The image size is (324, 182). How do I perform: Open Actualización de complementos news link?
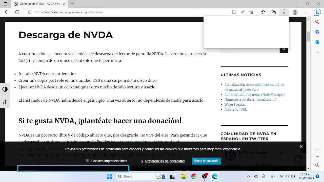pyautogui.click(x=254, y=87)
